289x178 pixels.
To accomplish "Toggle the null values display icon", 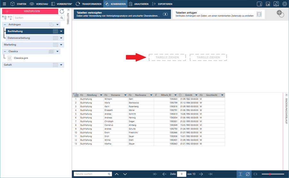I will tap(248, 174).
